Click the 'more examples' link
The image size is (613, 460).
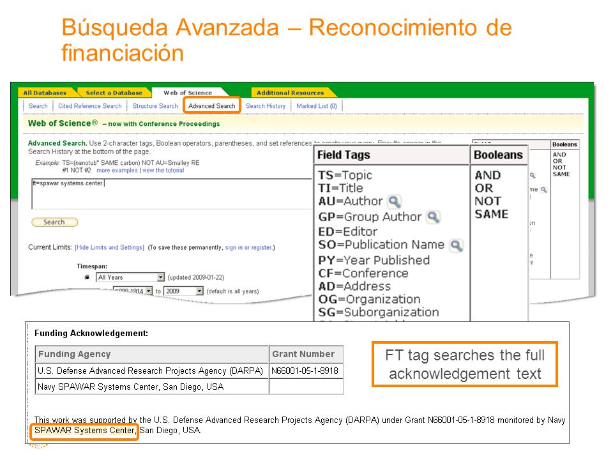[x=117, y=171]
